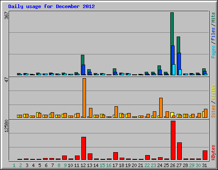This screenshot has height=170, width=218.
Task: Click day 14 on the date axis
Action: pos(96,165)
